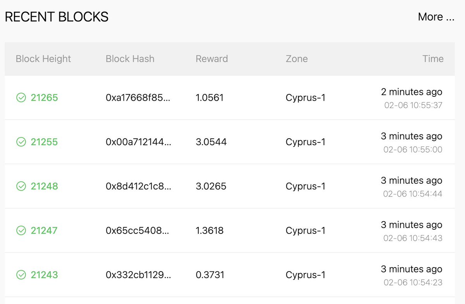Click reward value 0.3731
Viewport: 465px width, 304px height.
(x=210, y=275)
